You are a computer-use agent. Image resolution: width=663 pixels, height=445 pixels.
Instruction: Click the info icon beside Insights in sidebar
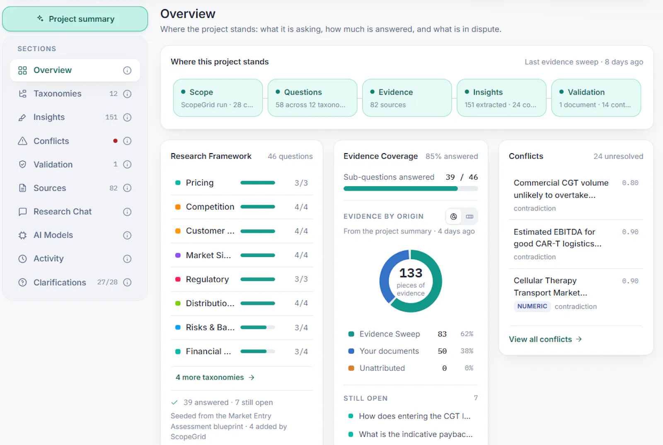click(x=127, y=118)
